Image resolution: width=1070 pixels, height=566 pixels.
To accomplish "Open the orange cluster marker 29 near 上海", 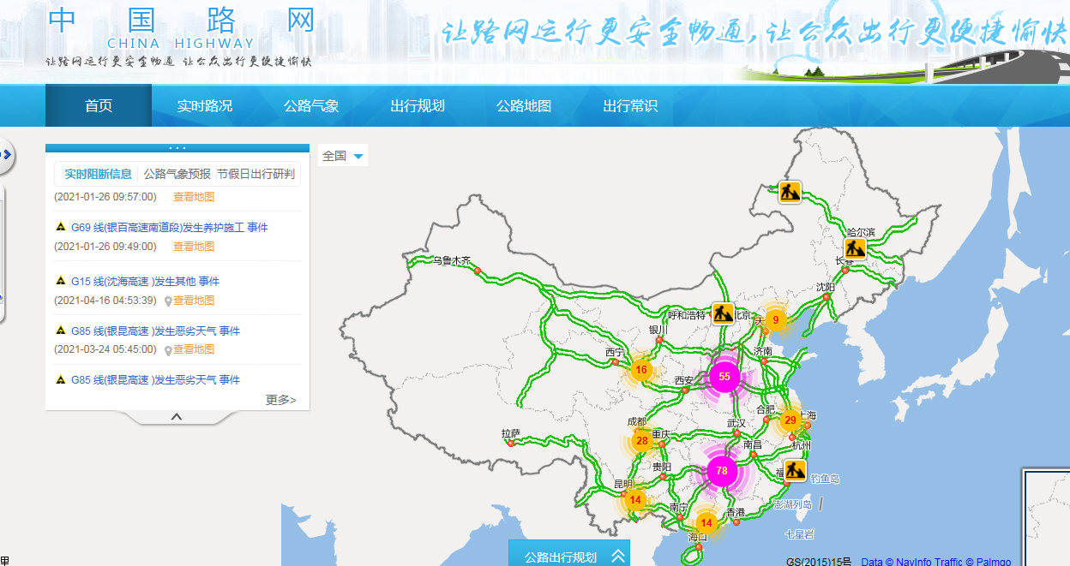I will 790,420.
